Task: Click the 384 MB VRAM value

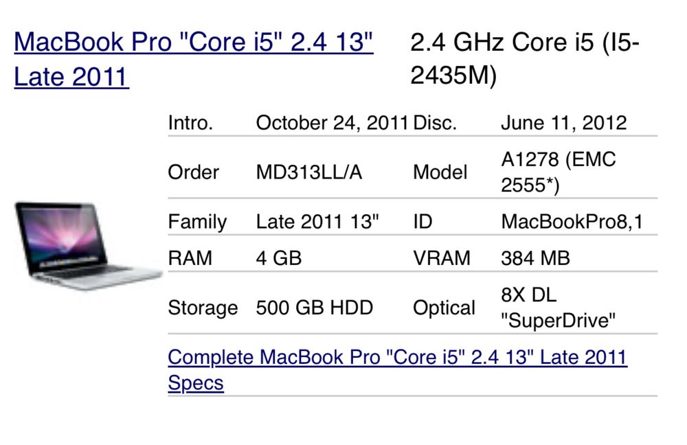Action: [536, 258]
